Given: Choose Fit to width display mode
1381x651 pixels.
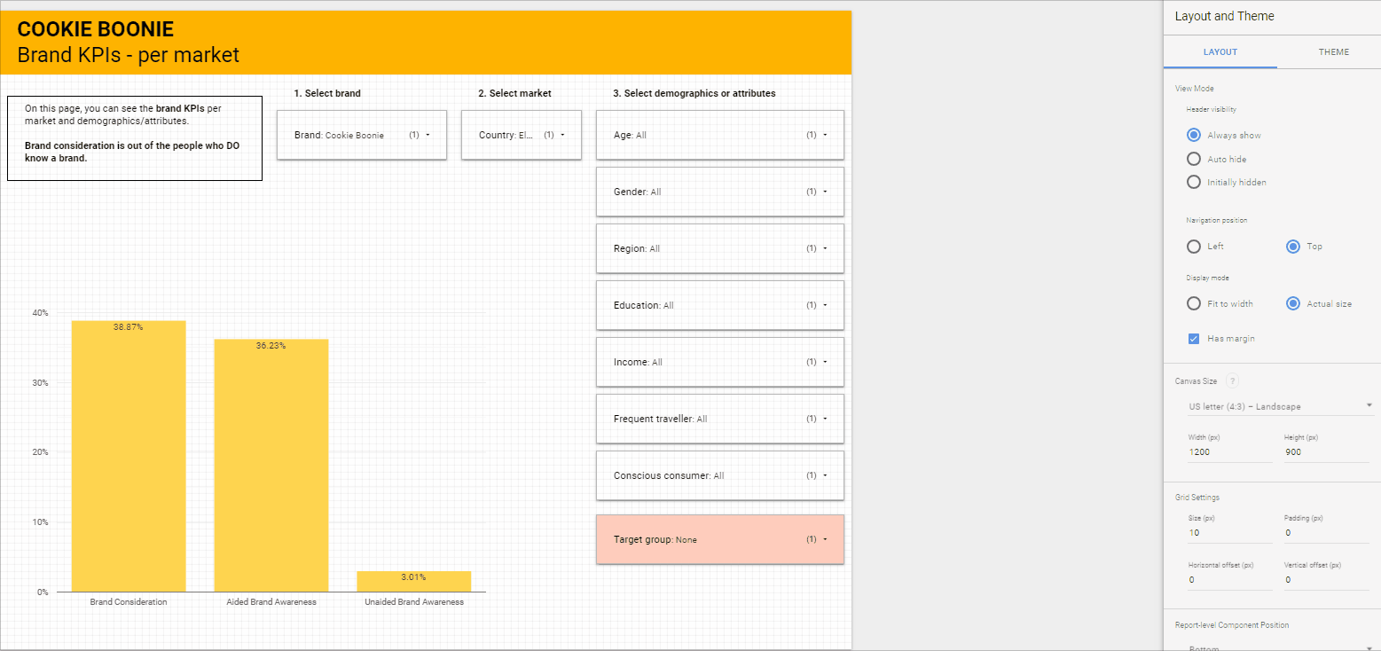Looking at the screenshot, I should point(1193,303).
